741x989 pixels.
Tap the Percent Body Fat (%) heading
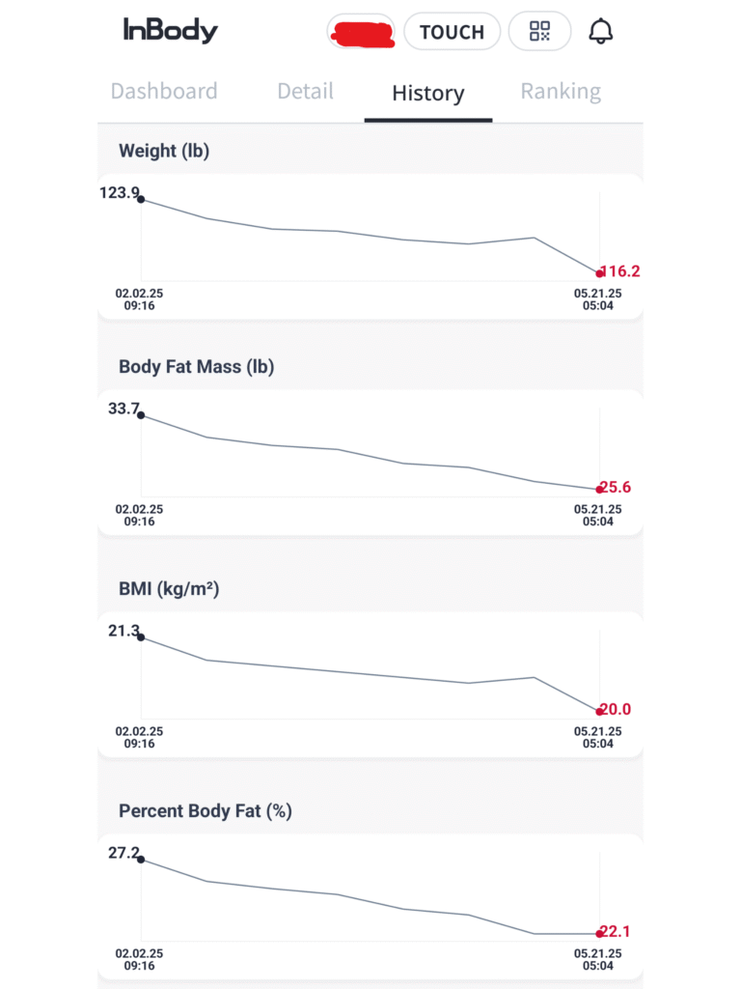point(205,811)
